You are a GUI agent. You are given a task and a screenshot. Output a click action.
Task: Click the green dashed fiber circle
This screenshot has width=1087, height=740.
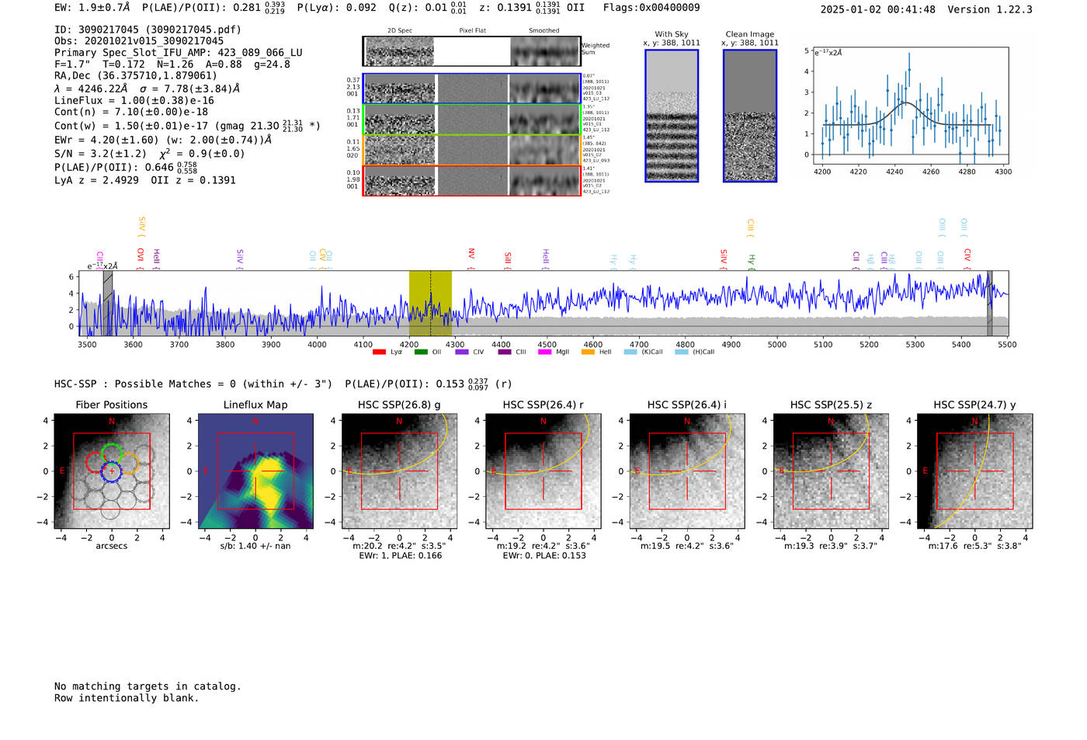(112, 453)
